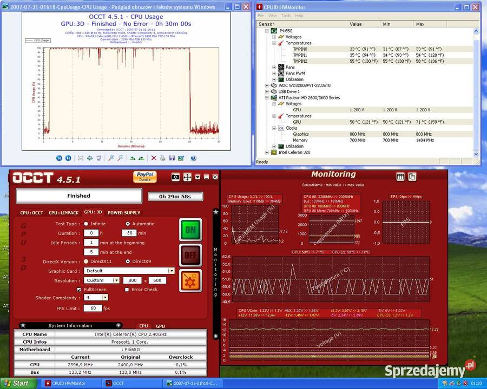Viewport: 487px width, 389px height.
Task: Select GPU tab in System Information
Action: coord(160,326)
